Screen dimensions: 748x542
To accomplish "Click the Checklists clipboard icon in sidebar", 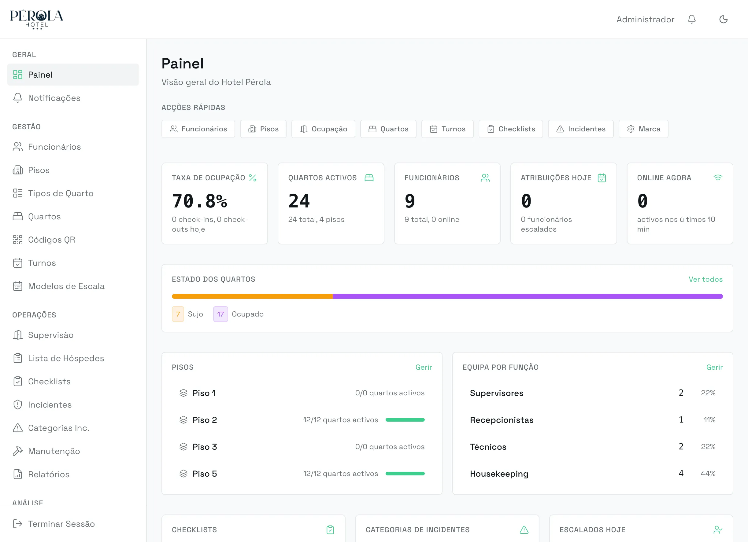I will (17, 381).
